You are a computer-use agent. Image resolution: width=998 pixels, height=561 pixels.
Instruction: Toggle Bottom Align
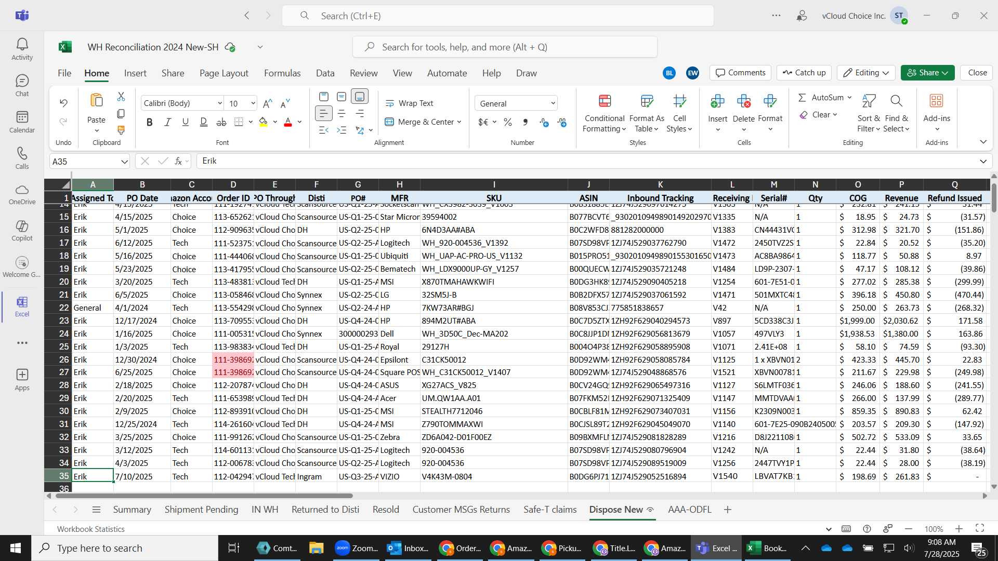click(x=360, y=97)
